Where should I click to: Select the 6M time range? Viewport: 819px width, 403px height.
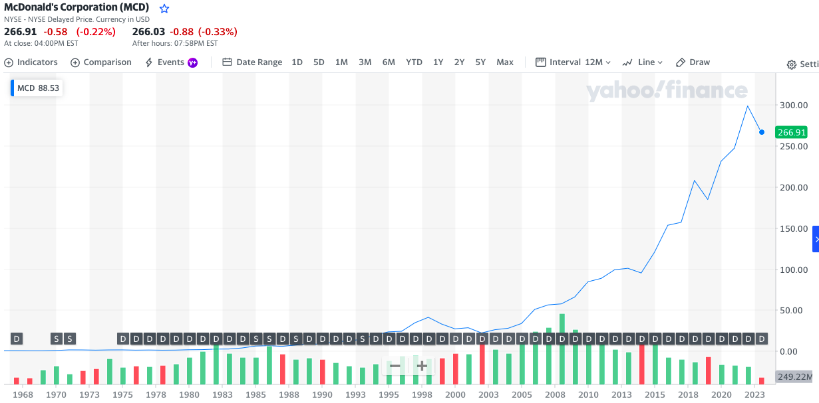pyautogui.click(x=389, y=62)
